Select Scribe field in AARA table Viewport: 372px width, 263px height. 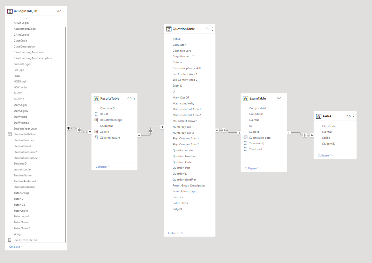326,138
